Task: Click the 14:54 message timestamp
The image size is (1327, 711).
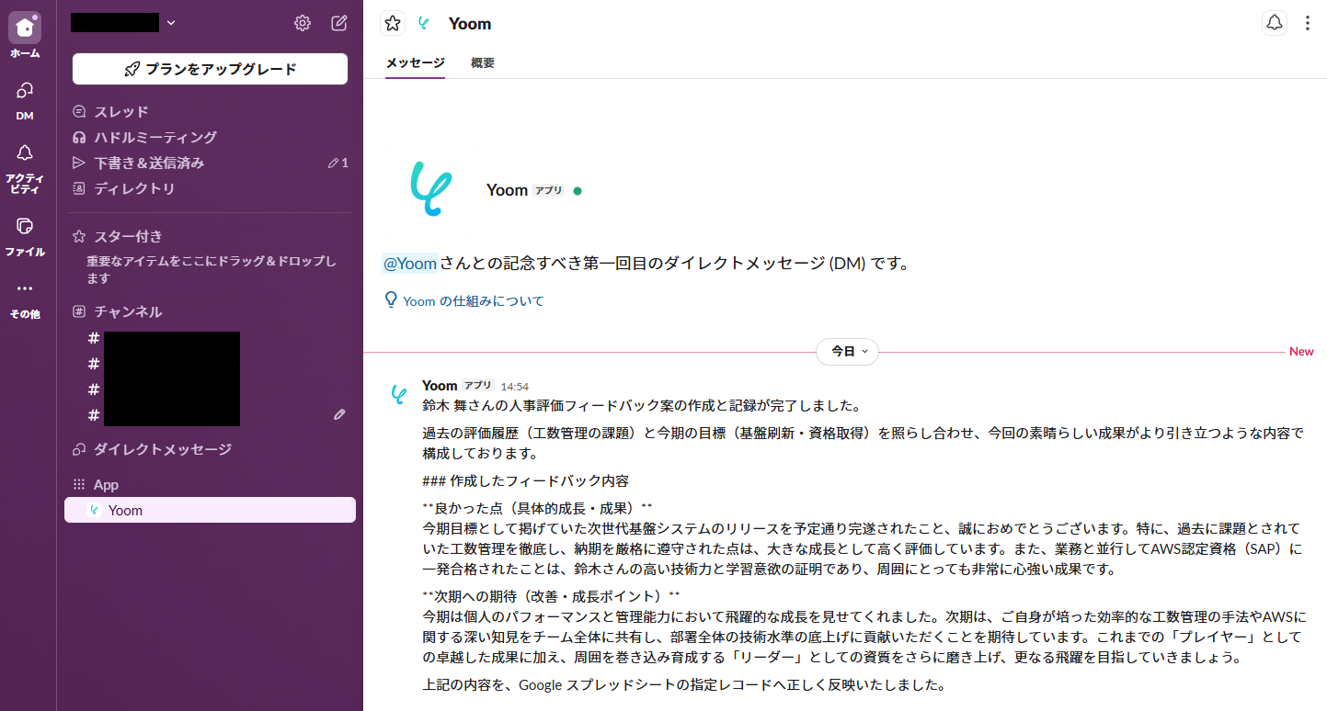Action: click(x=514, y=387)
